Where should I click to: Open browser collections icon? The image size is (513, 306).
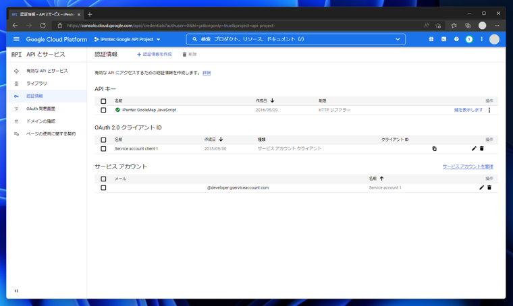click(x=468, y=26)
